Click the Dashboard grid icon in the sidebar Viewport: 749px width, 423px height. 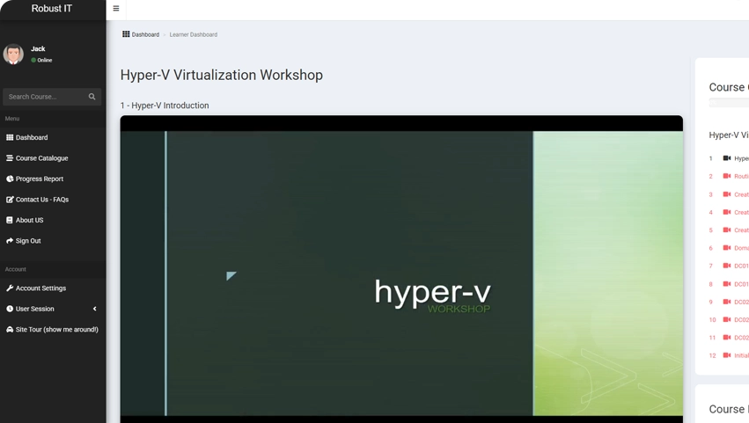tap(10, 137)
